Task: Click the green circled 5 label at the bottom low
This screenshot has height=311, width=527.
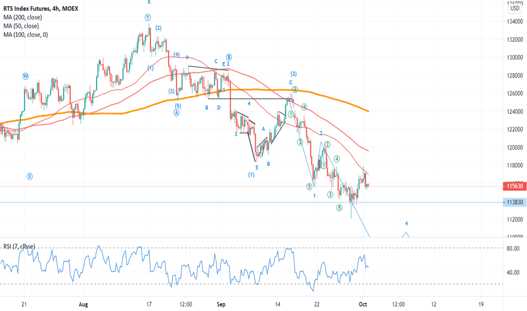Action: click(x=339, y=208)
